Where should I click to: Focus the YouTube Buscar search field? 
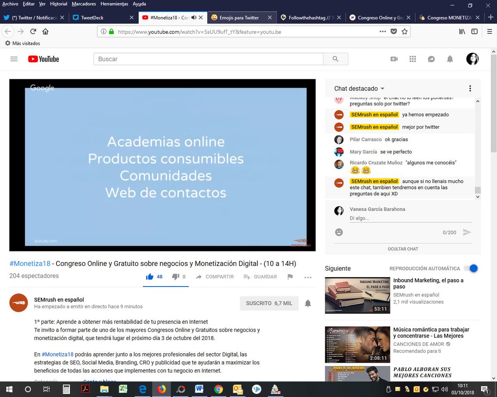pyautogui.click(x=208, y=59)
